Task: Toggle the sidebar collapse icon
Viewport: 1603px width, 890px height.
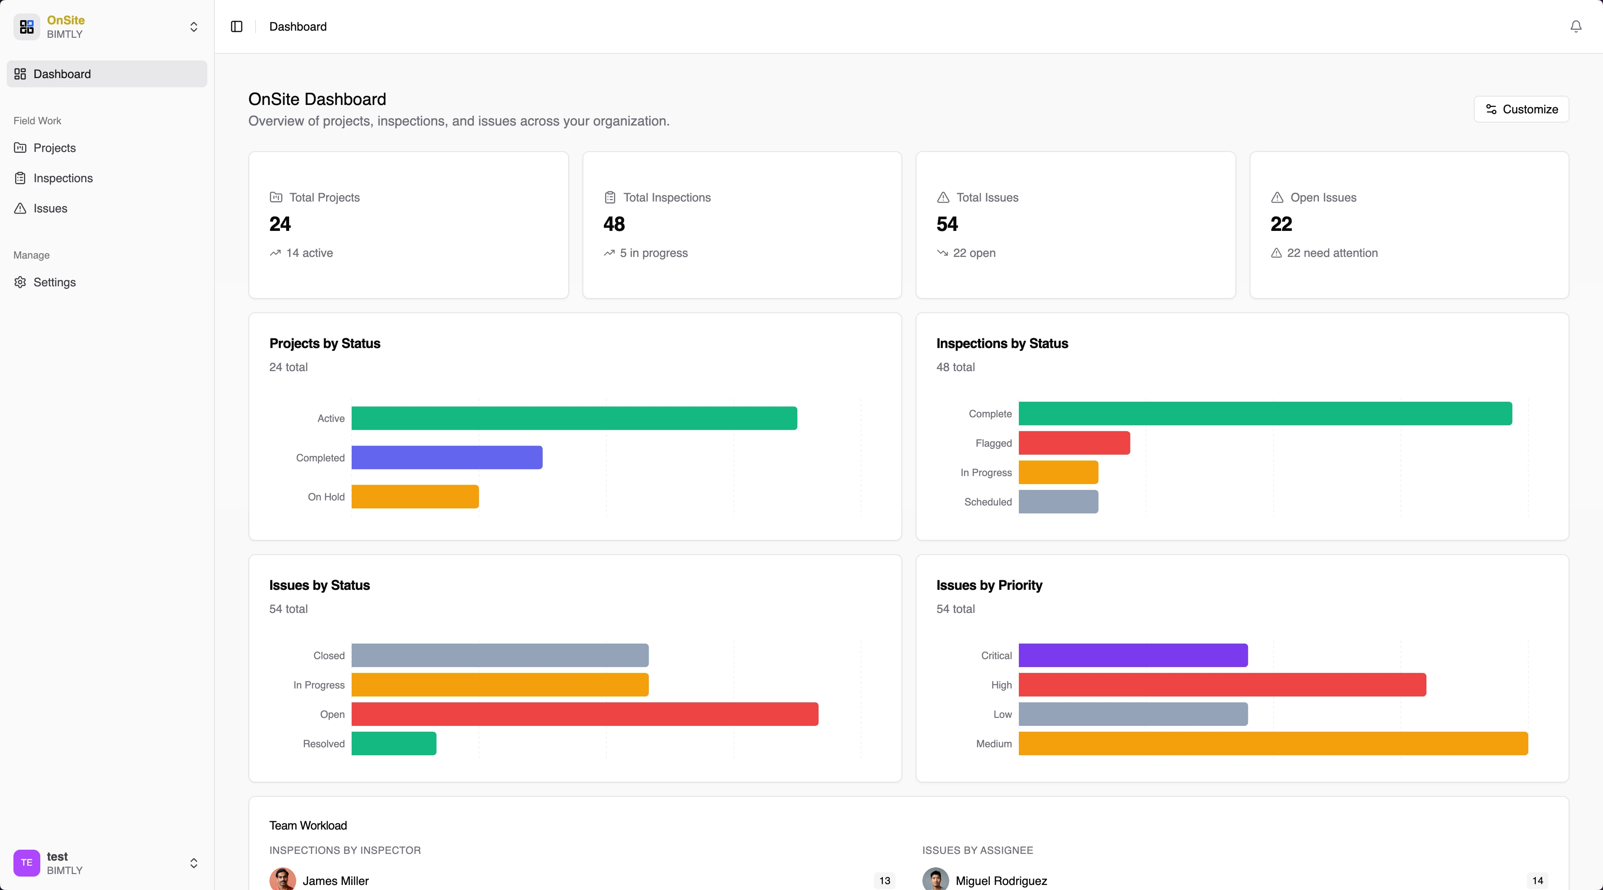Action: click(x=236, y=27)
